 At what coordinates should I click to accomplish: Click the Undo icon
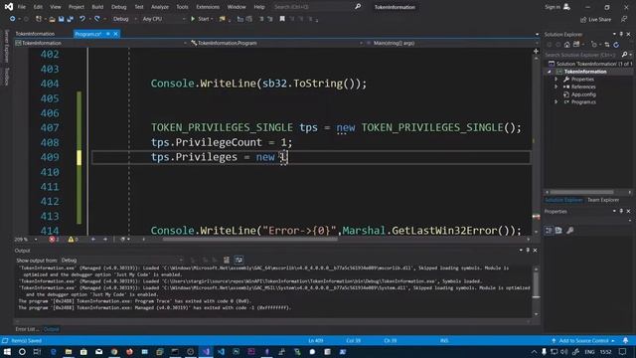[x=82, y=19]
